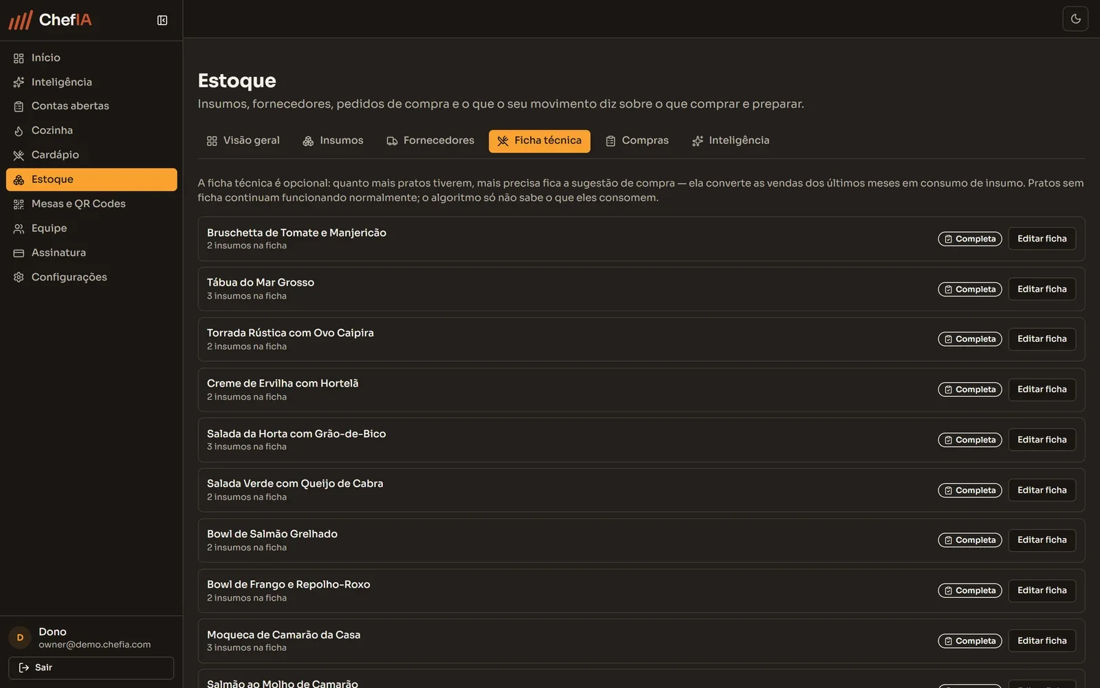Switch to the Ficha técnica tab
This screenshot has width=1100, height=688.
[x=540, y=141]
